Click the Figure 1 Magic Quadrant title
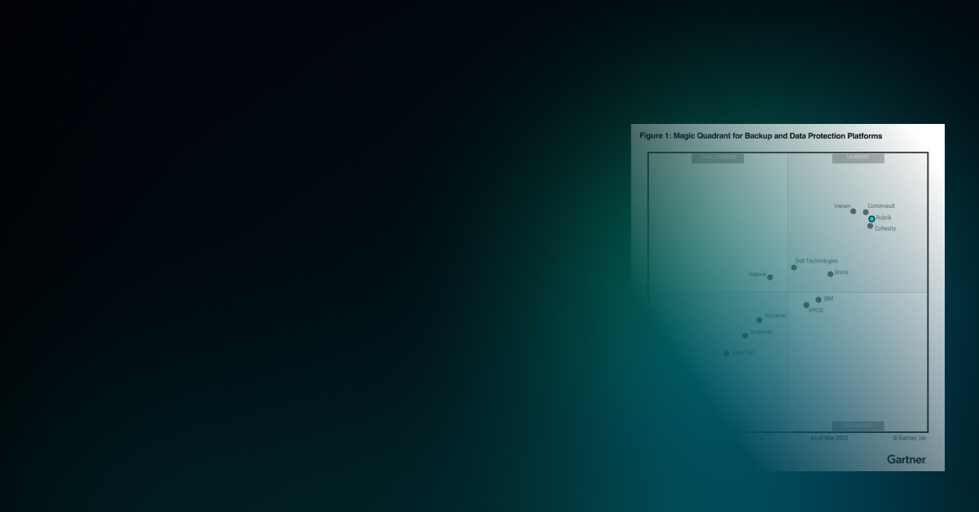Screen dimensions: 979x512 coord(759,136)
